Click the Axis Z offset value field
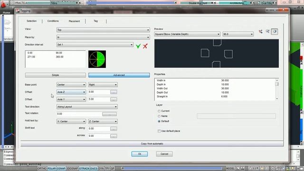 click(x=99, y=92)
